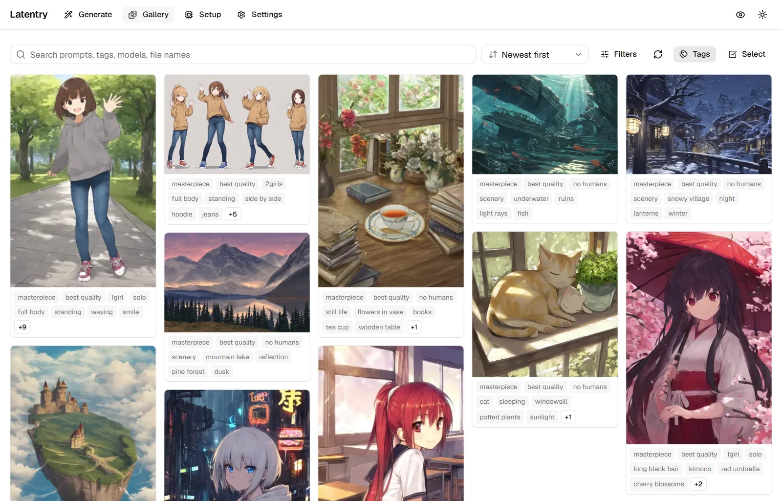Open the floating castle island image
This screenshot has width=782, height=501.
click(x=83, y=423)
